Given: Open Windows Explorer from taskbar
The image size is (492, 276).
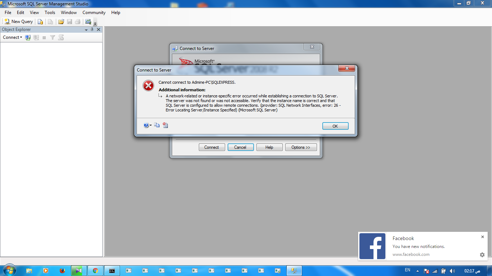Looking at the screenshot, I should click(29, 271).
